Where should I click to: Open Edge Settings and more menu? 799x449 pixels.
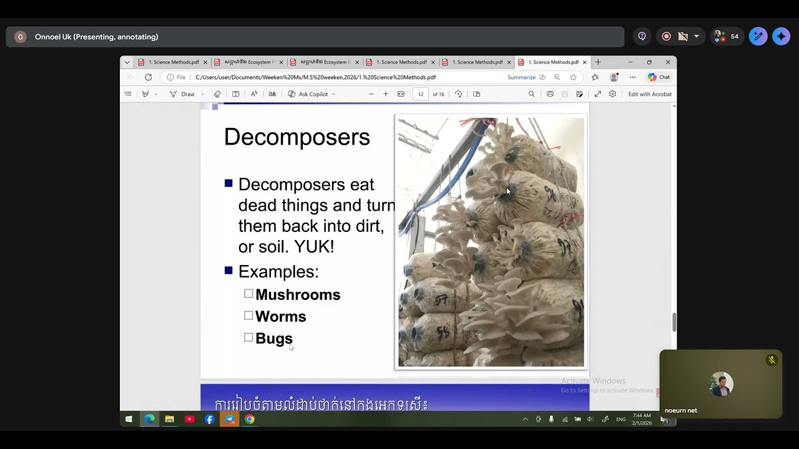[x=632, y=77]
